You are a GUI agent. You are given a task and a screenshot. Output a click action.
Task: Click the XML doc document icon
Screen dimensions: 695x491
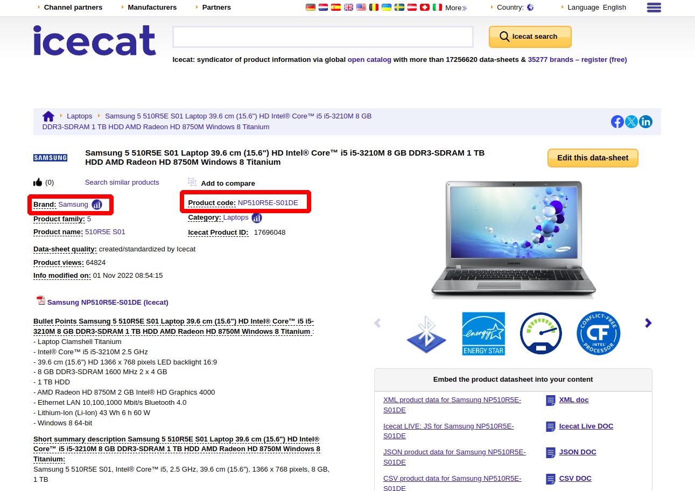coord(551,401)
